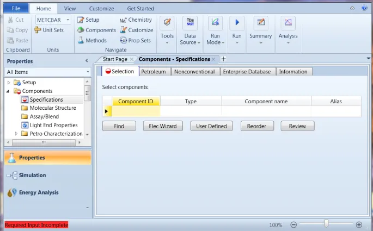Click the empty Component ID cell
Viewport: 373px width, 231px height.
pos(136,111)
